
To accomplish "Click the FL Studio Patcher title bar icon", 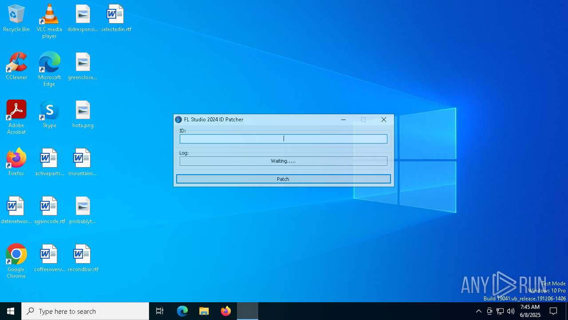I will click(x=178, y=120).
